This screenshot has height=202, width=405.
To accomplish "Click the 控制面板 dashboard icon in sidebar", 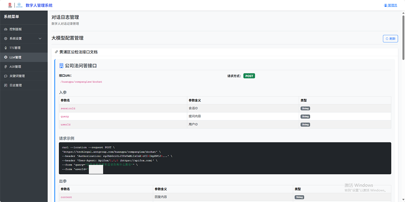I will coord(6,29).
